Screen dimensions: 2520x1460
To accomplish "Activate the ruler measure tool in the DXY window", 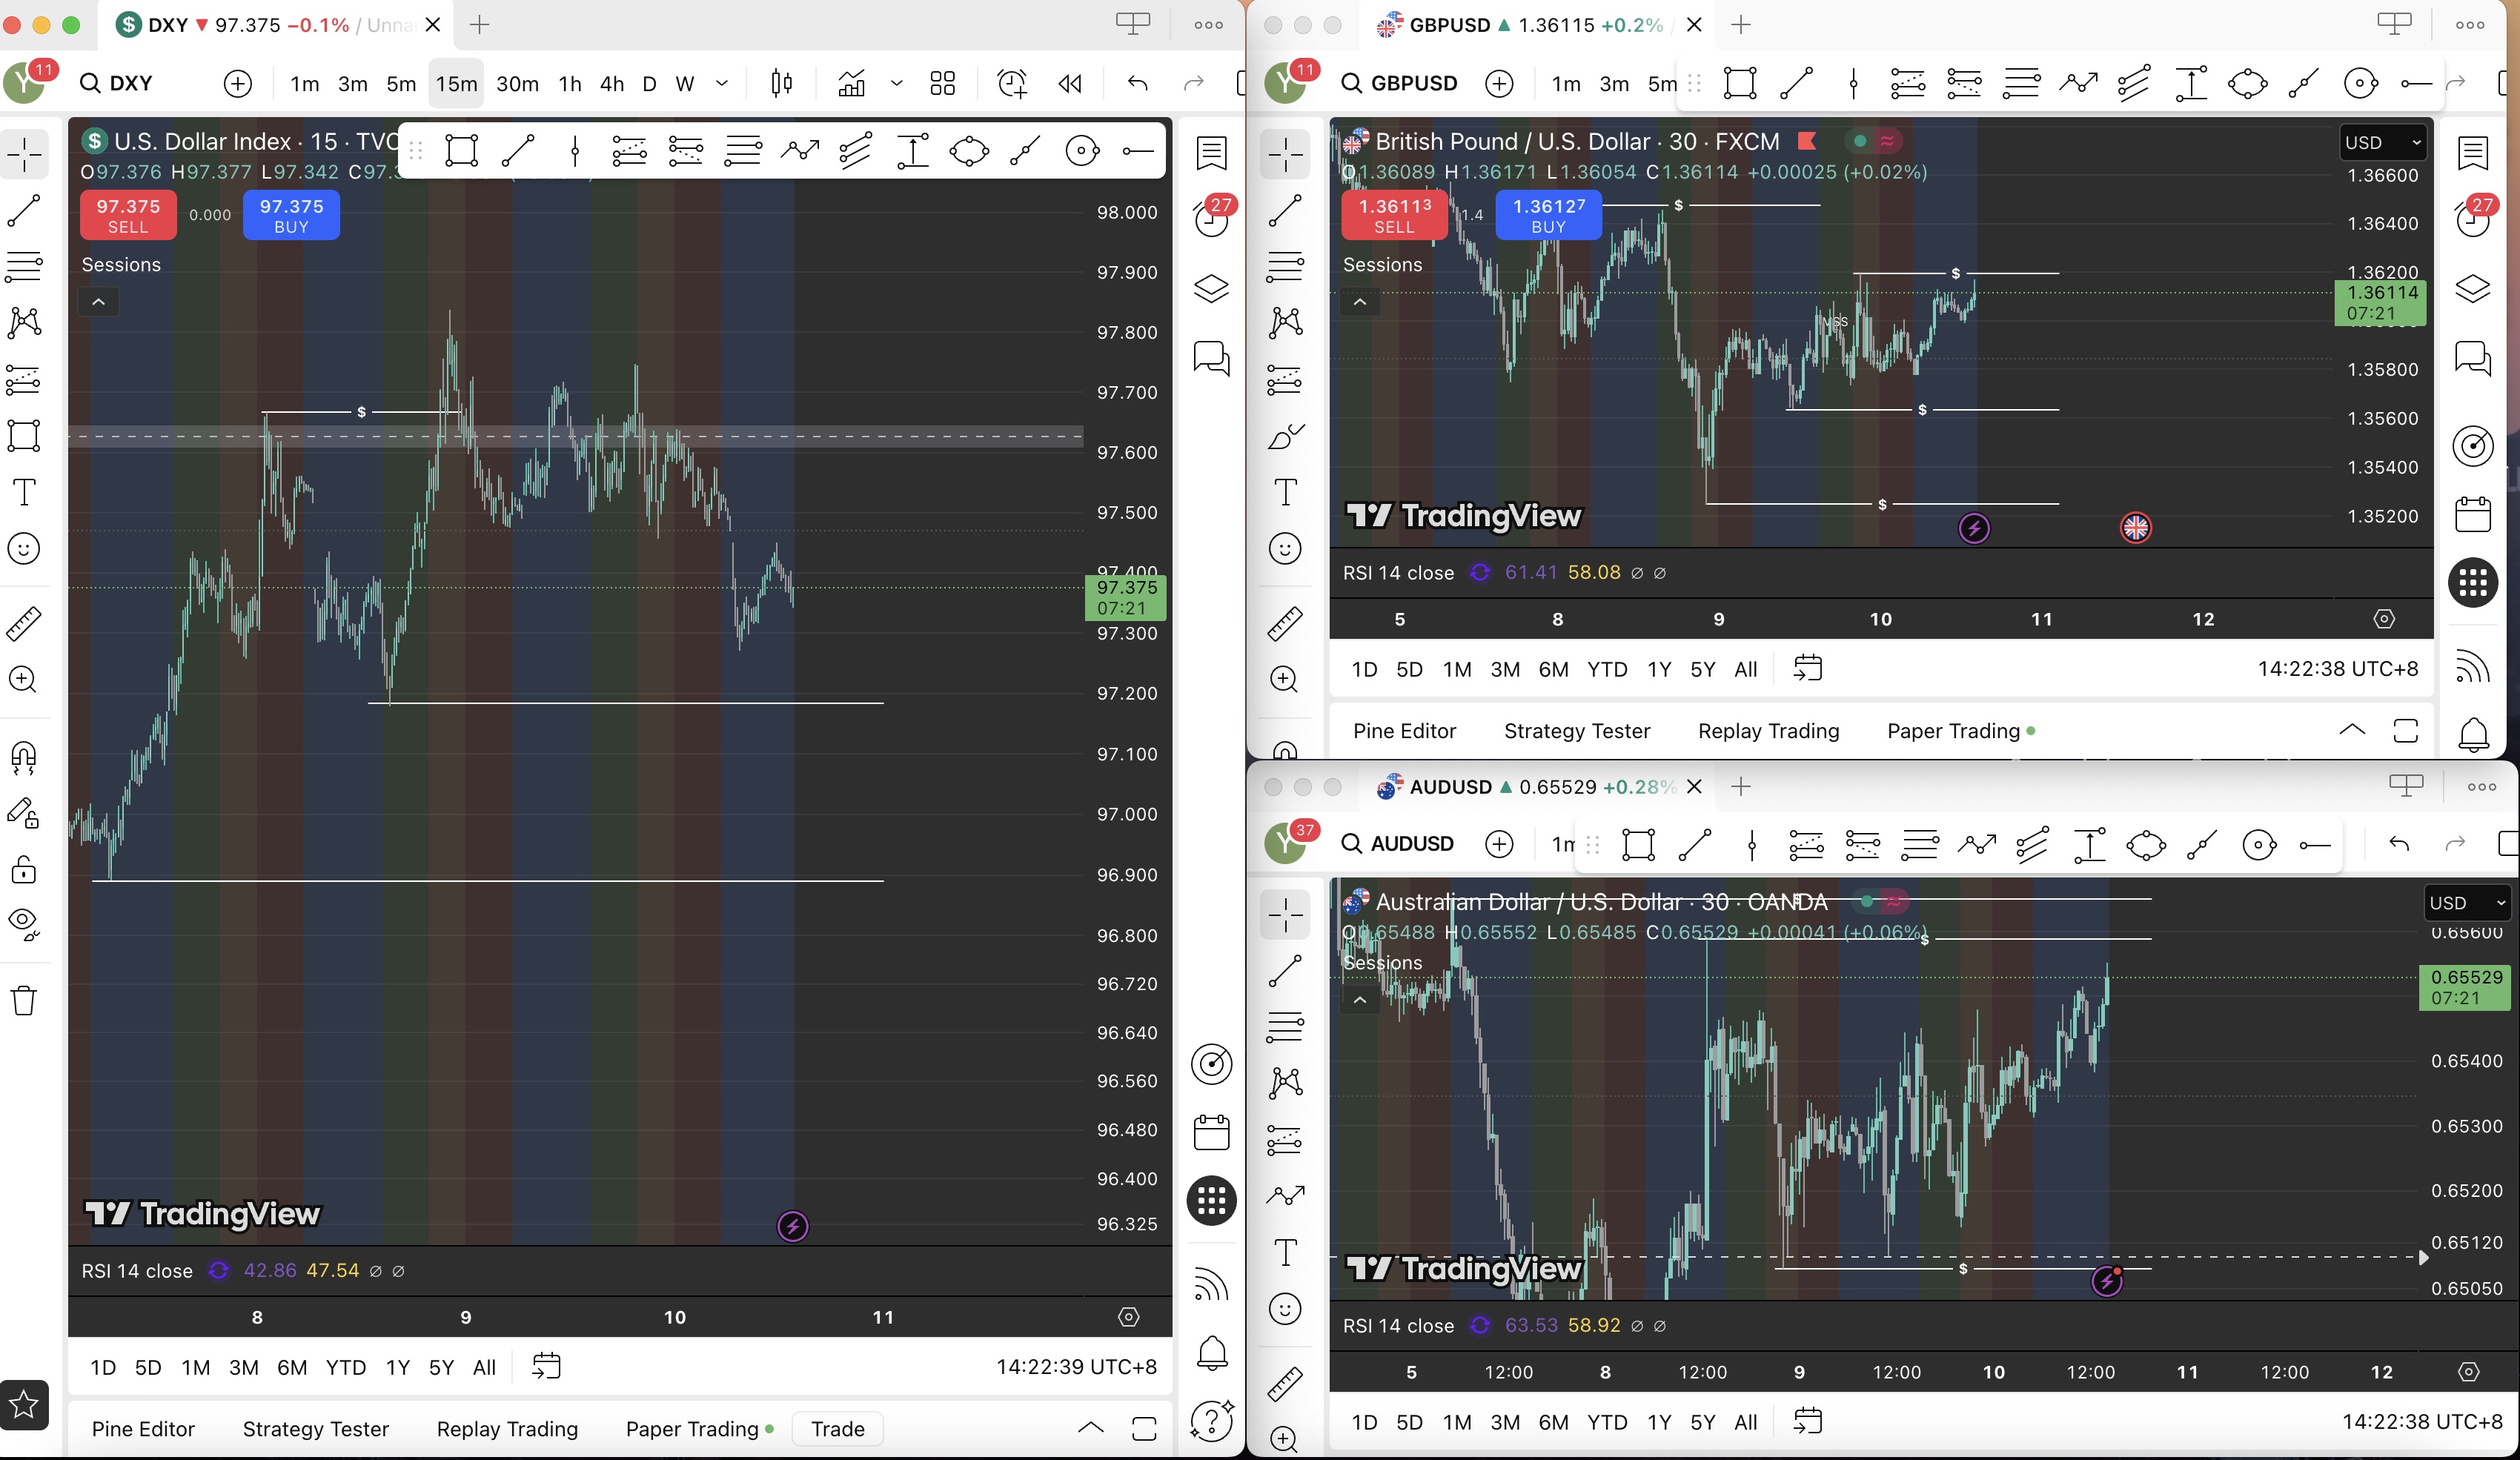I will coord(24,623).
